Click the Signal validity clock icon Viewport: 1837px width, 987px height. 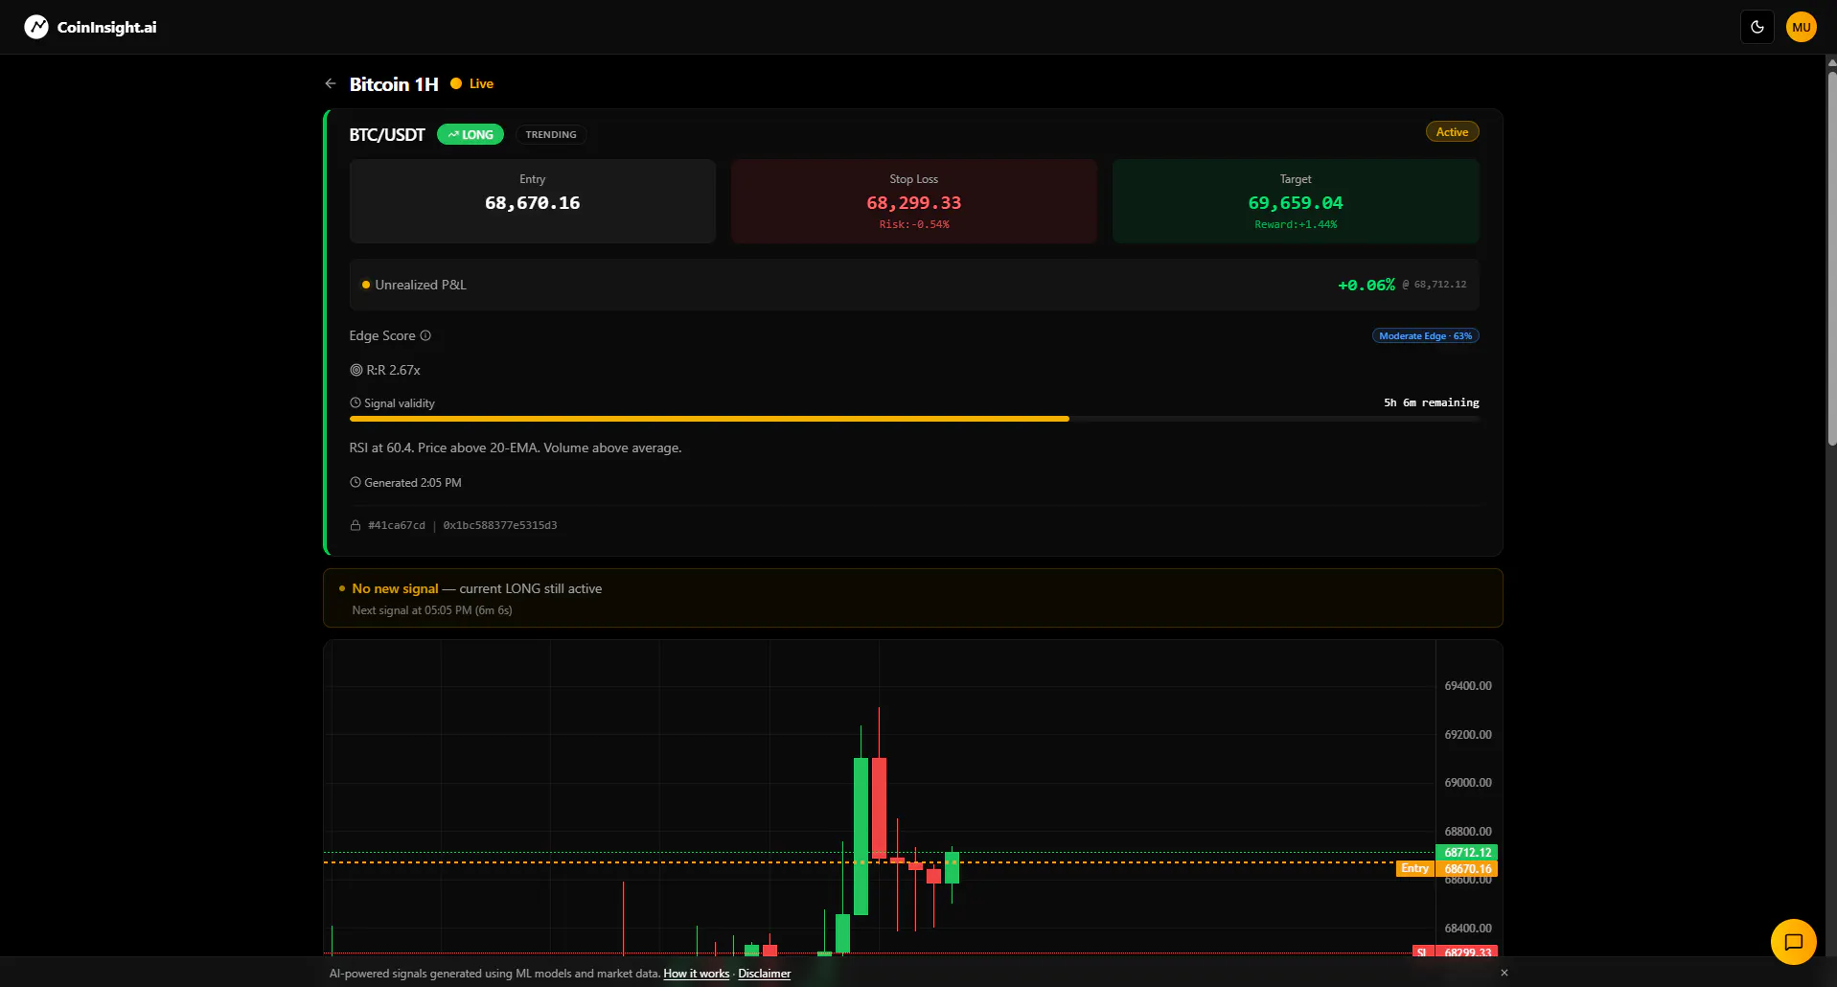(x=356, y=403)
